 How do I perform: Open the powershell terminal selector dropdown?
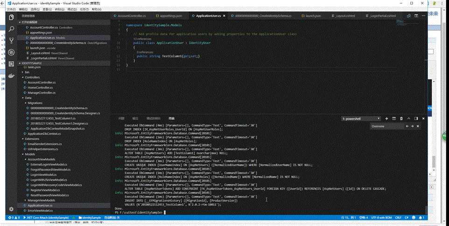pos(361,118)
